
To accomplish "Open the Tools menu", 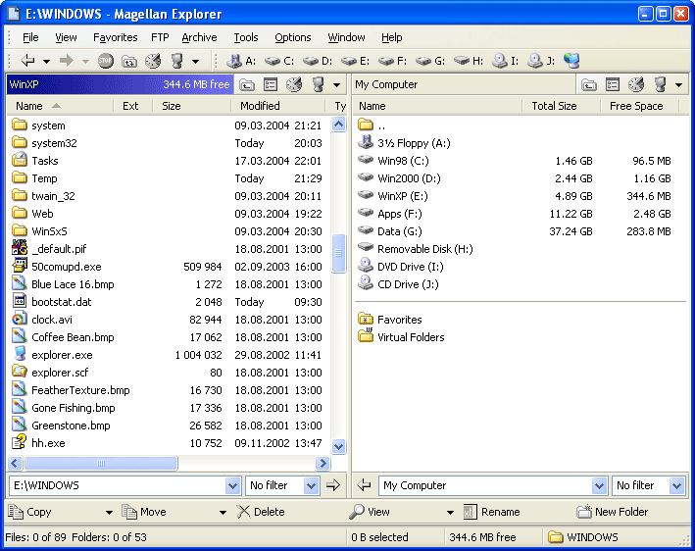I will pyautogui.click(x=246, y=37).
